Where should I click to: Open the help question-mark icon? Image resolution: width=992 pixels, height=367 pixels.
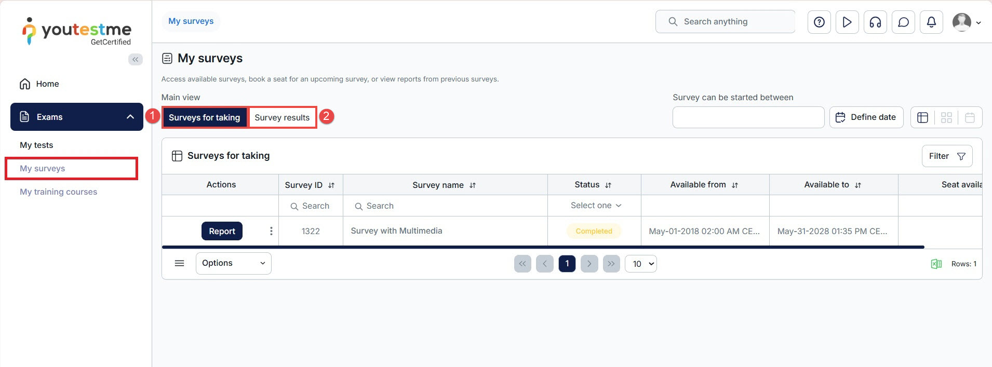[x=819, y=22]
